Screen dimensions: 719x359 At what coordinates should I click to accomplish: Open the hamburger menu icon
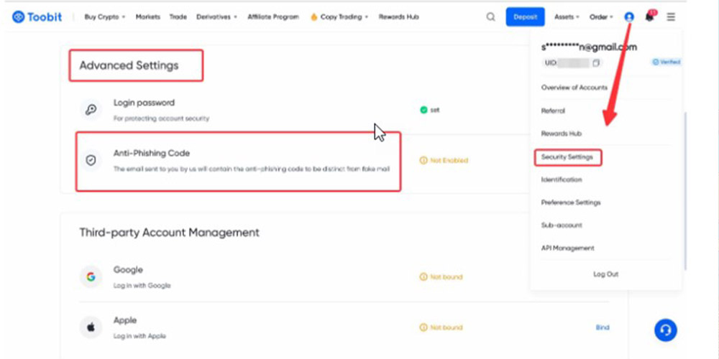(671, 17)
